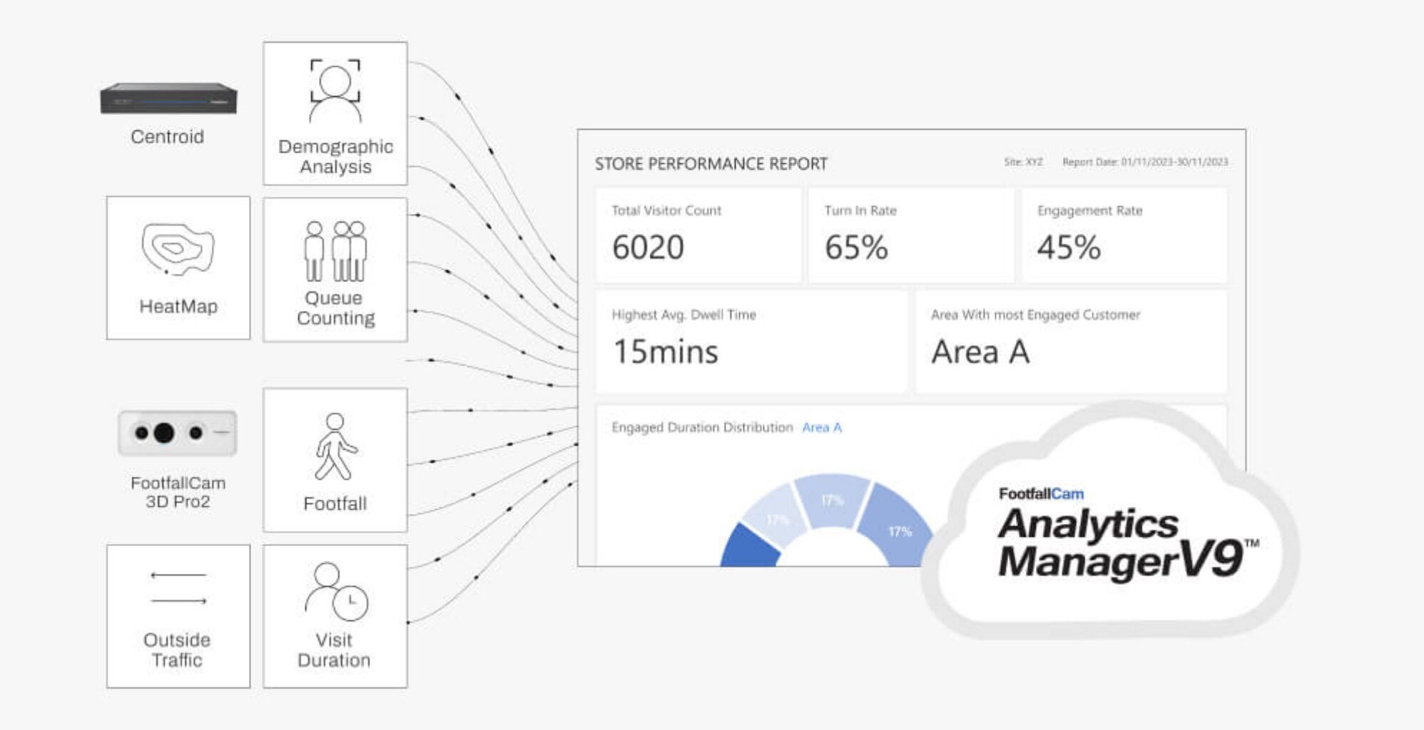The image size is (1424, 730).
Task: Click the Highest Avg. Dwell Time heading
Action: [x=683, y=314]
